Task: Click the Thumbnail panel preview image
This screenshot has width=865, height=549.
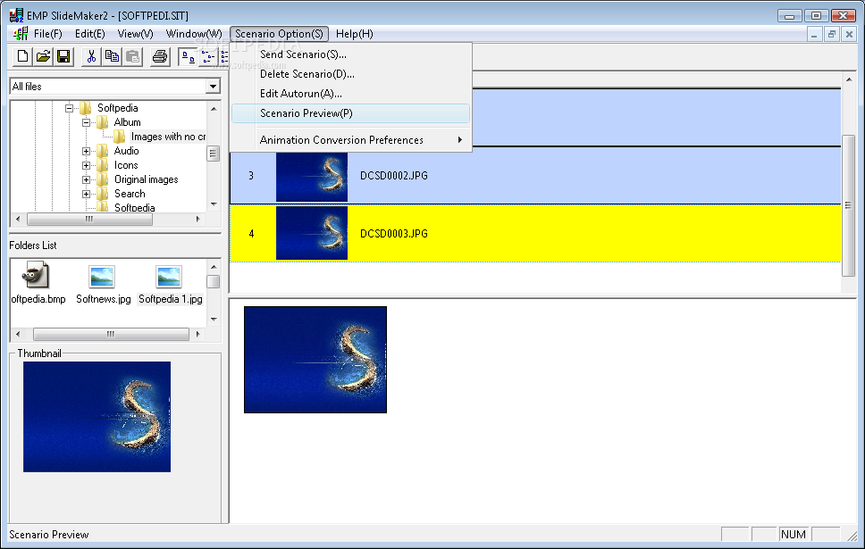Action: click(97, 417)
